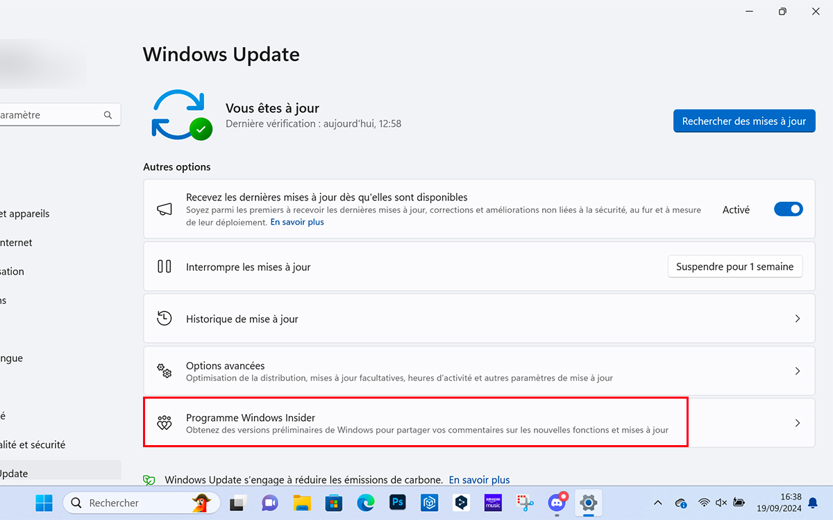Click Dernière vérification text
This screenshot has height=520, width=833.
(x=314, y=124)
